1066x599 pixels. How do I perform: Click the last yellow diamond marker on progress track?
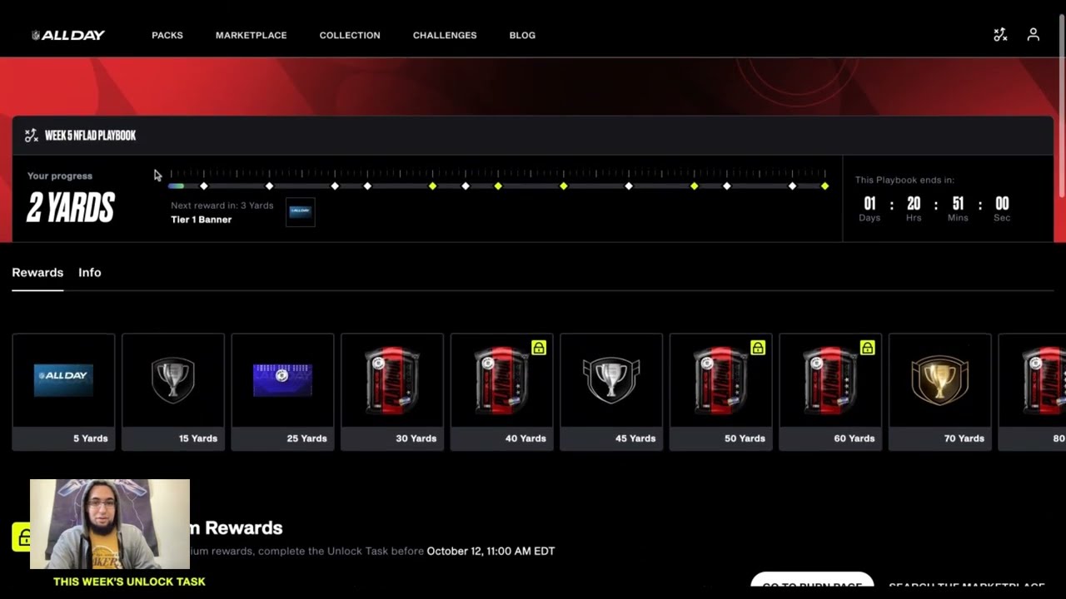click(x=824, y=186)
